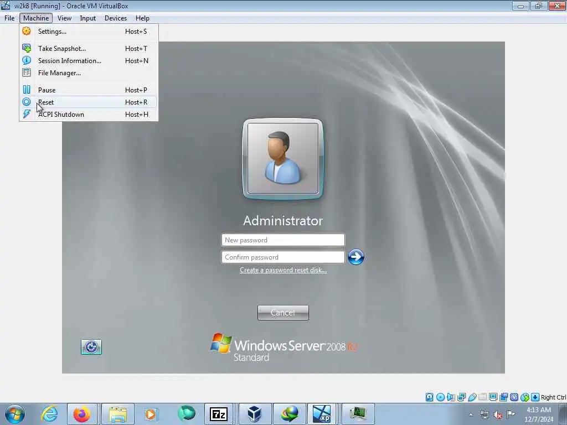Open the green globe taskbar app
Screen dimensions: 567x425
(186, 414)
